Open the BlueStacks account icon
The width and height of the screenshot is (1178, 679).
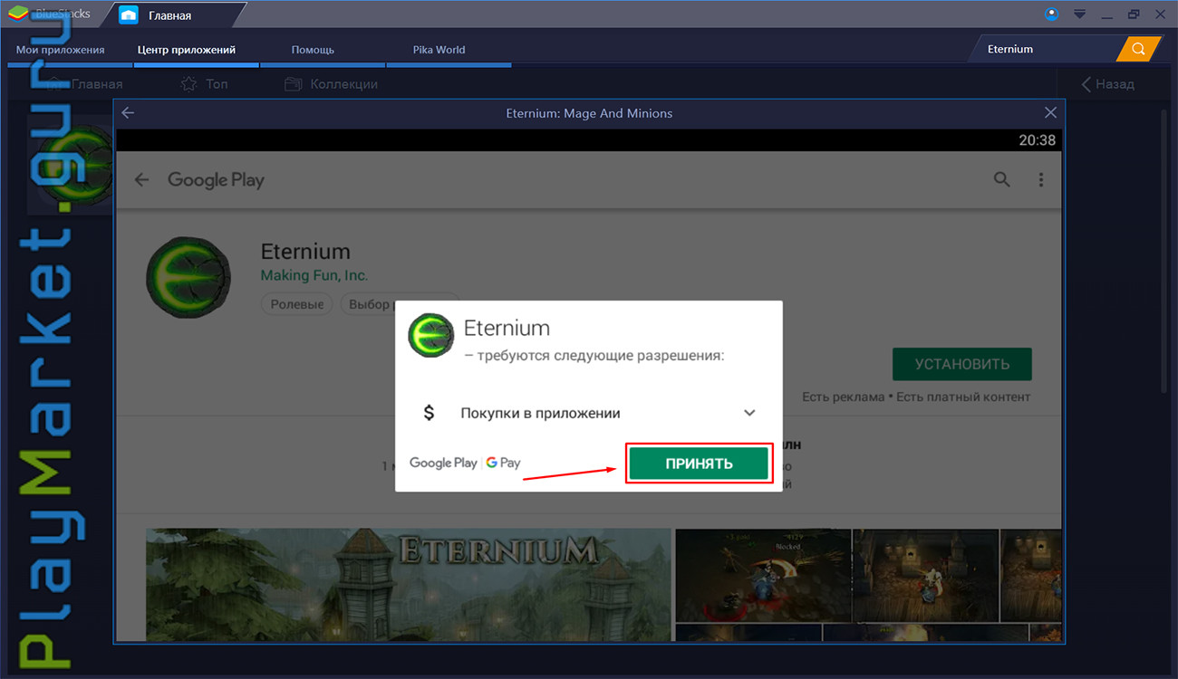click(x=1051, y=14)
